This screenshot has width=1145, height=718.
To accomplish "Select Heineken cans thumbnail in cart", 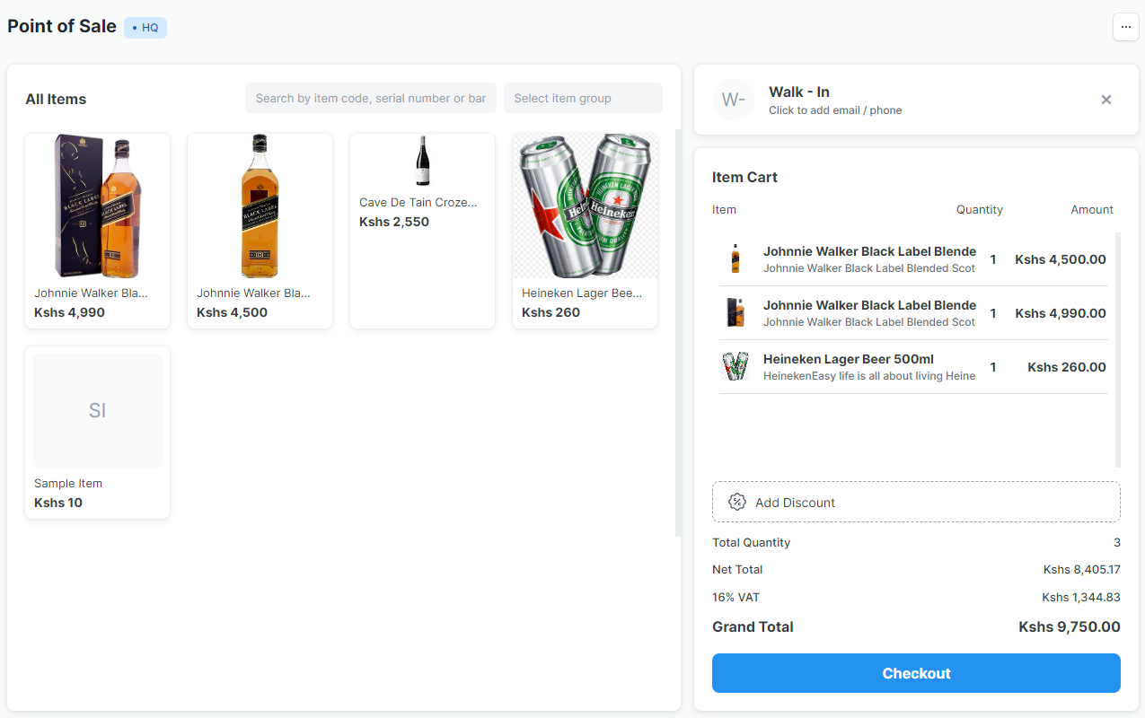I will point(735,366).
